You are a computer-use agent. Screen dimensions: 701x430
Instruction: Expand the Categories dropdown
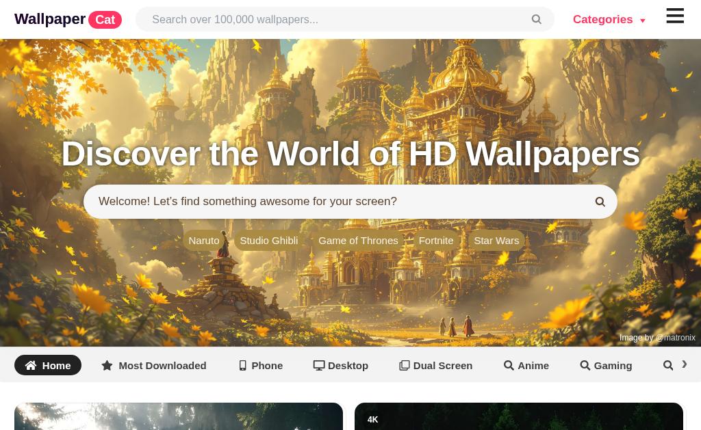[x=609, y=20]
